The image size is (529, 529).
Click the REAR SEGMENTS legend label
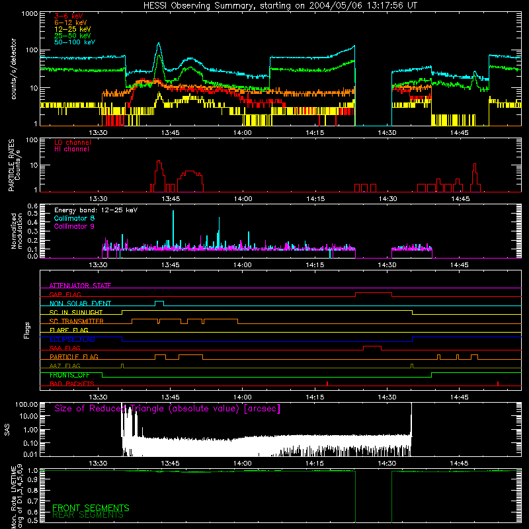[x=88, y=514]
